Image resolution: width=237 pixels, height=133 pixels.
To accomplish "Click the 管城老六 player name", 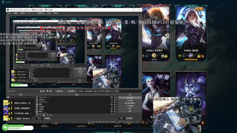I will click(45, 126).
